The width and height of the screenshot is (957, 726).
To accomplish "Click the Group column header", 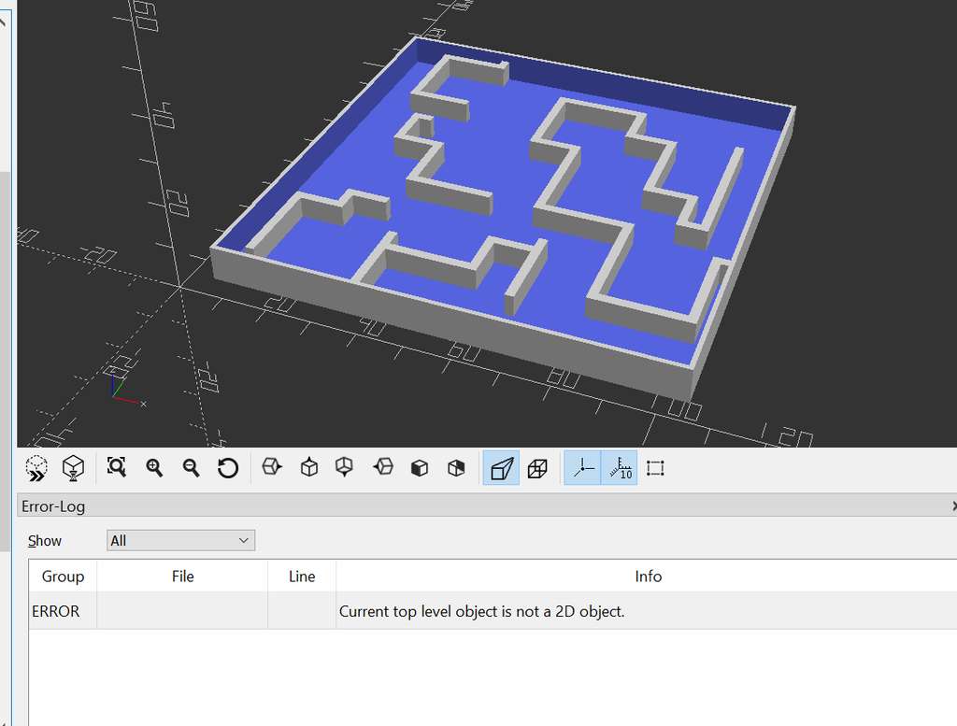I will 63,576.
